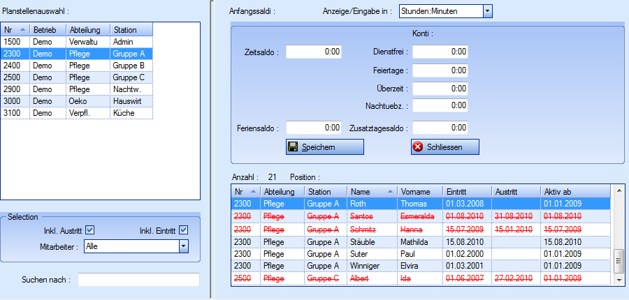Select employee row Stäuble Mathilda
The height and width of the screenshot is (300, 629).
coord(419,241)
